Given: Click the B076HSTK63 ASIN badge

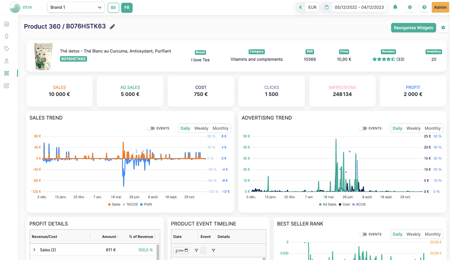Looking at the screenshot, I should coord(73,59).
